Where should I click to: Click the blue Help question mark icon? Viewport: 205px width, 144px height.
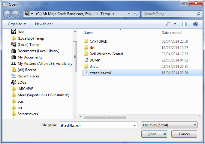click(196, 24)
